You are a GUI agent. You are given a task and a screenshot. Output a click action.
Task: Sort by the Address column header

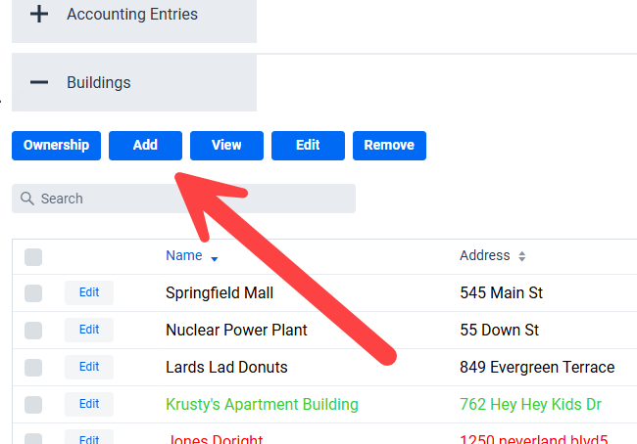485,255
